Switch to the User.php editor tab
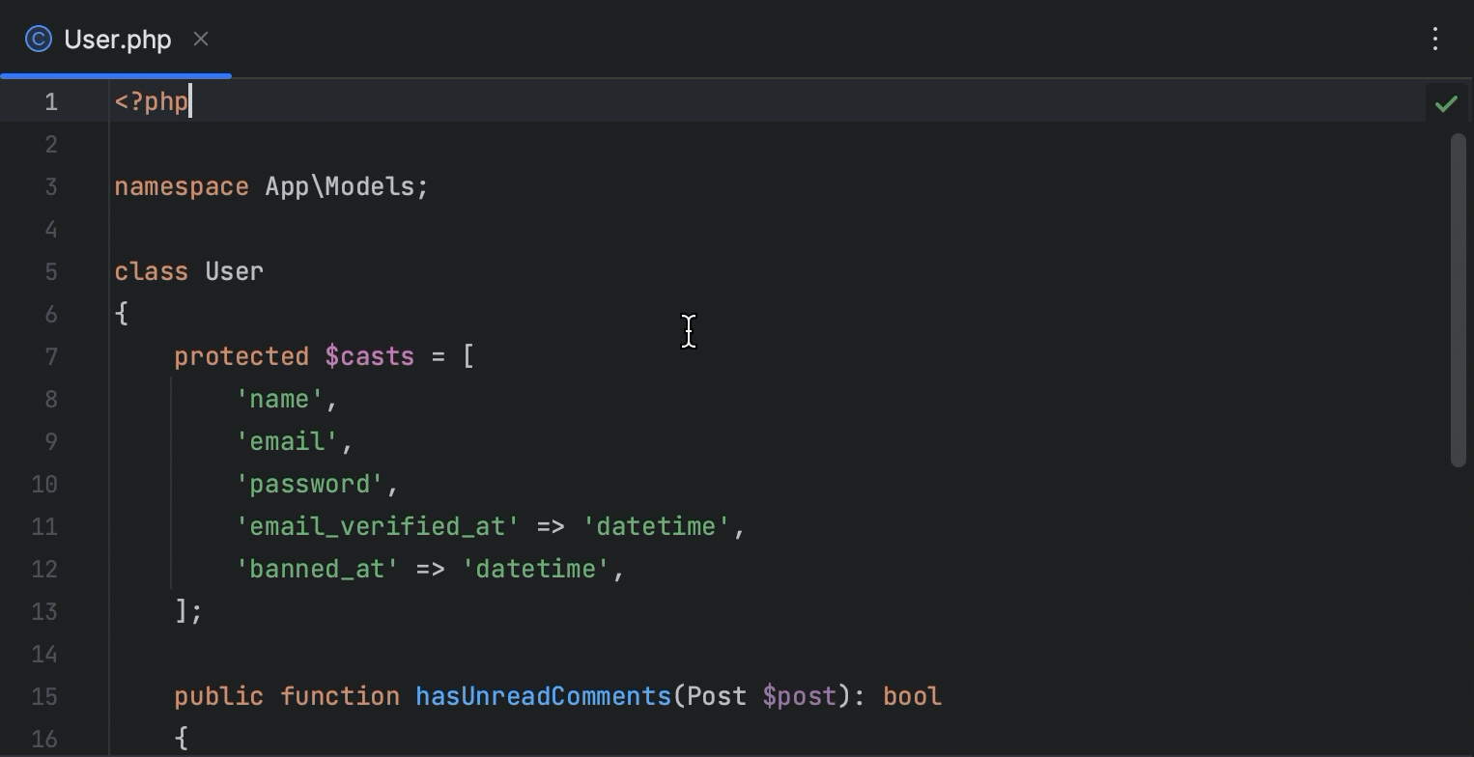The image size is (1474, 757). click(116, 40)
